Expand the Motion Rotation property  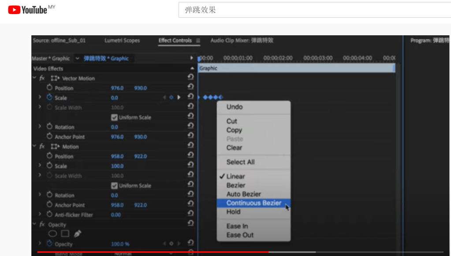[40, 195]
